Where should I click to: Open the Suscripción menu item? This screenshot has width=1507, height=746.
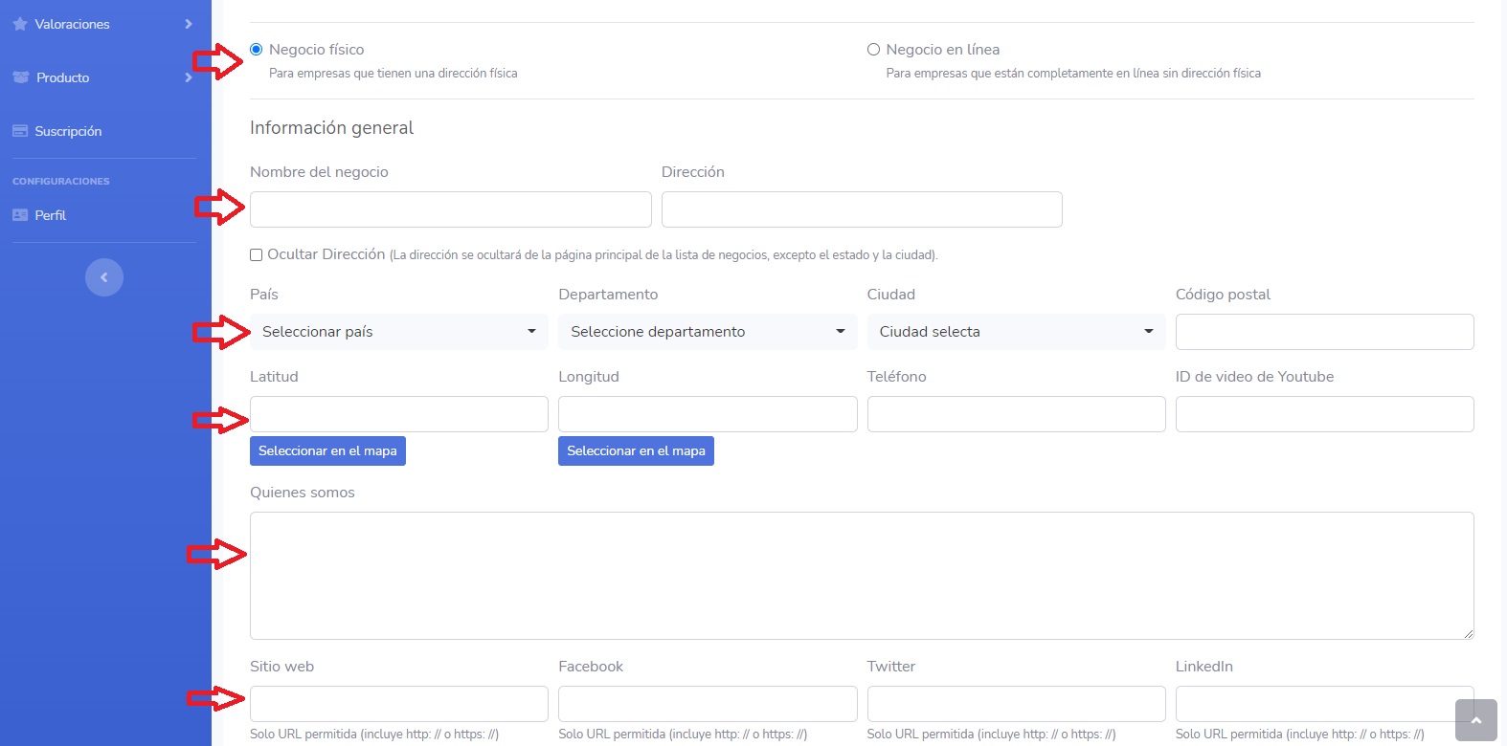pyautogui.click(x=68, y=131)
